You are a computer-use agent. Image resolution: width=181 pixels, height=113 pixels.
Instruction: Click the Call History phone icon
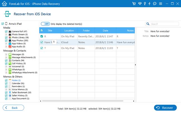click(10, 63)
